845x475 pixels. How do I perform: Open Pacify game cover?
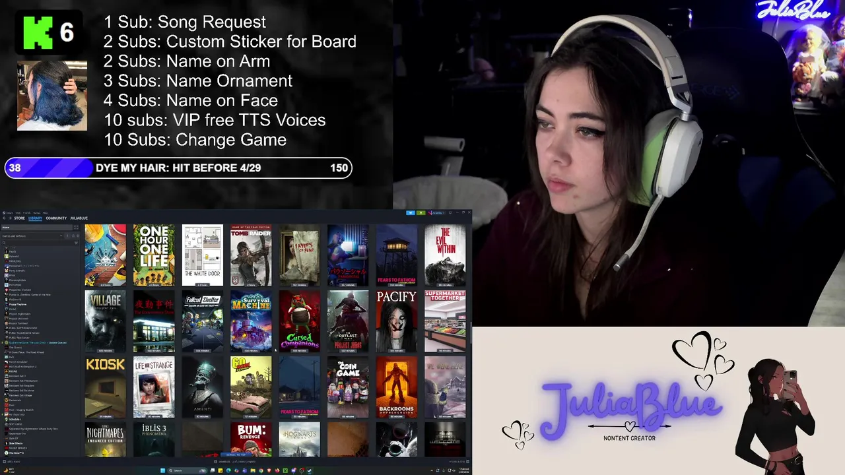396,321
